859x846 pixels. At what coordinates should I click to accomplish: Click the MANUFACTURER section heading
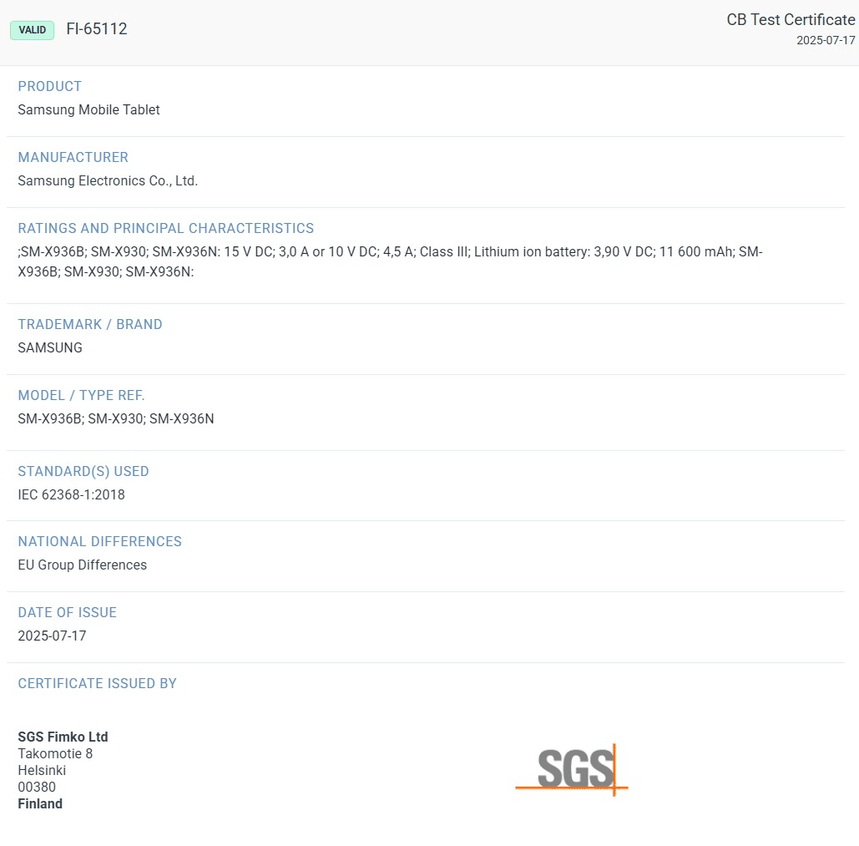[x=73, y=157]
